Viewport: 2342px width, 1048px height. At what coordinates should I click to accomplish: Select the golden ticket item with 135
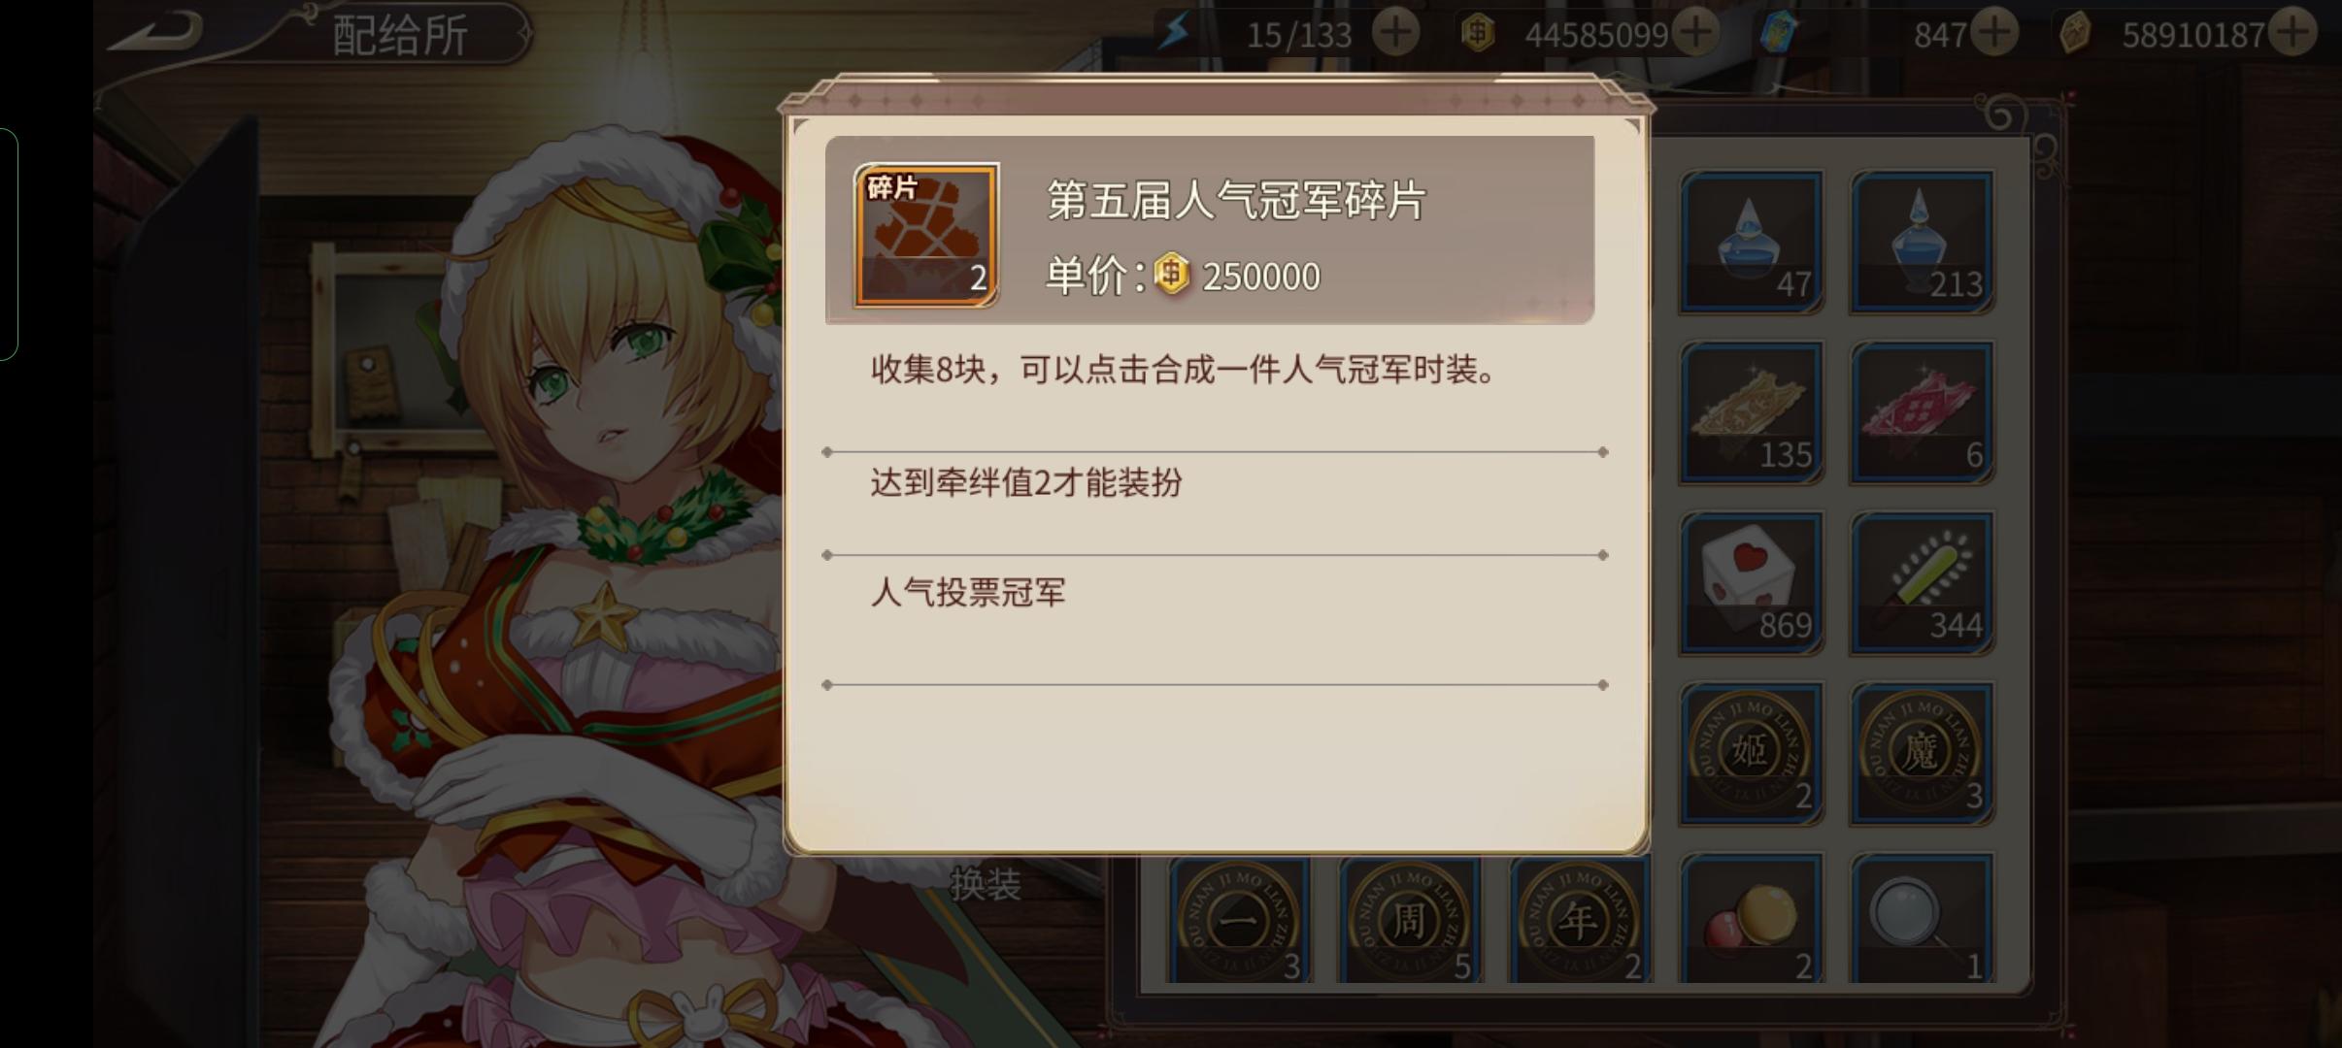coord(1752,412)
